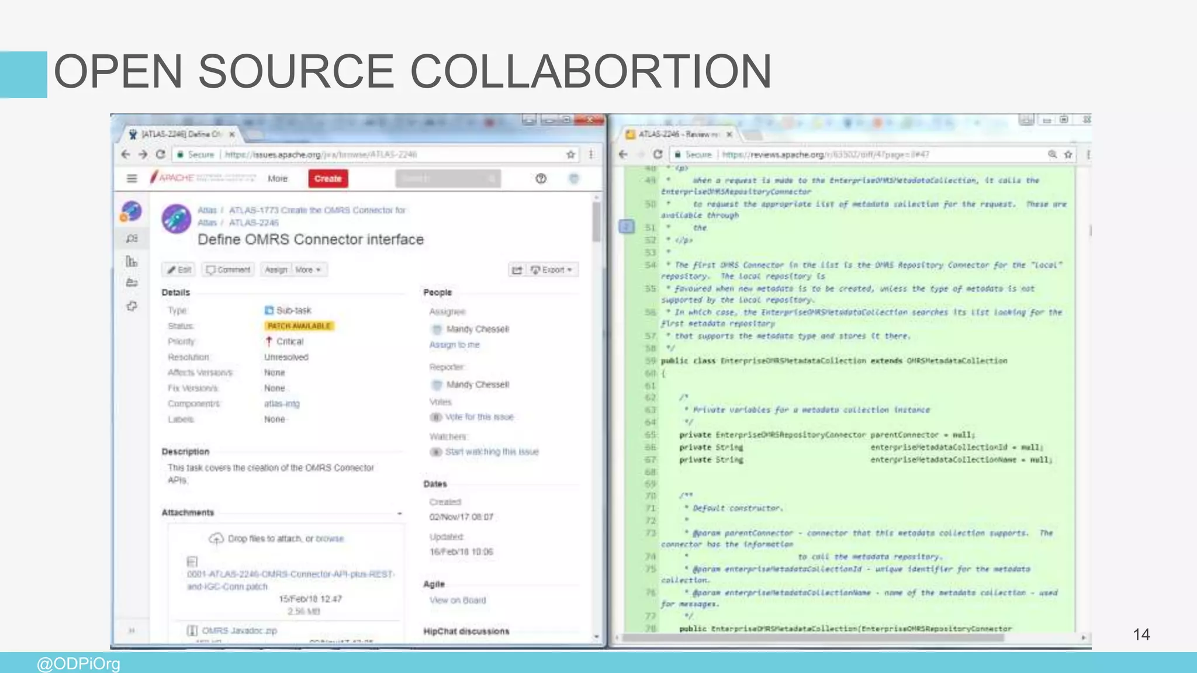The width and height of the screenshot is (1197, 673).
Task: Bookmark the issues.apache.org page with star
Action: [x=570, y=154]
